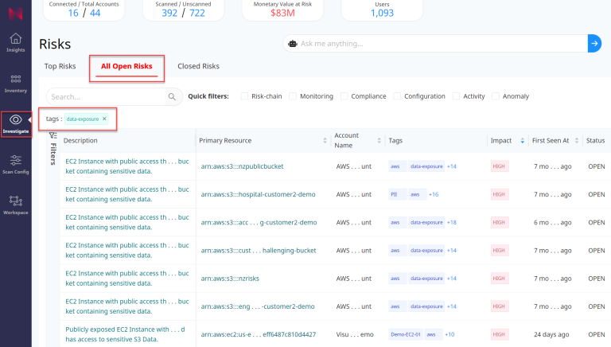611x347 pixels.
Task: Enable the Risk-chain quick filter
Action: tap(245, 96)
